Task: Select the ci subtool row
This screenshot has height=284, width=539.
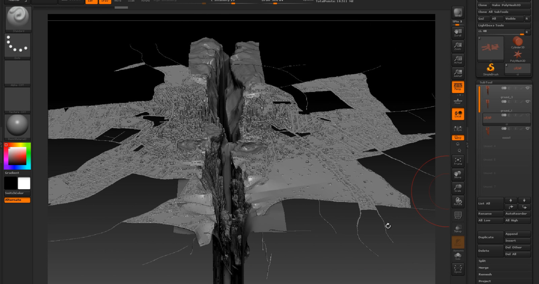Action: tap(507, 119)
